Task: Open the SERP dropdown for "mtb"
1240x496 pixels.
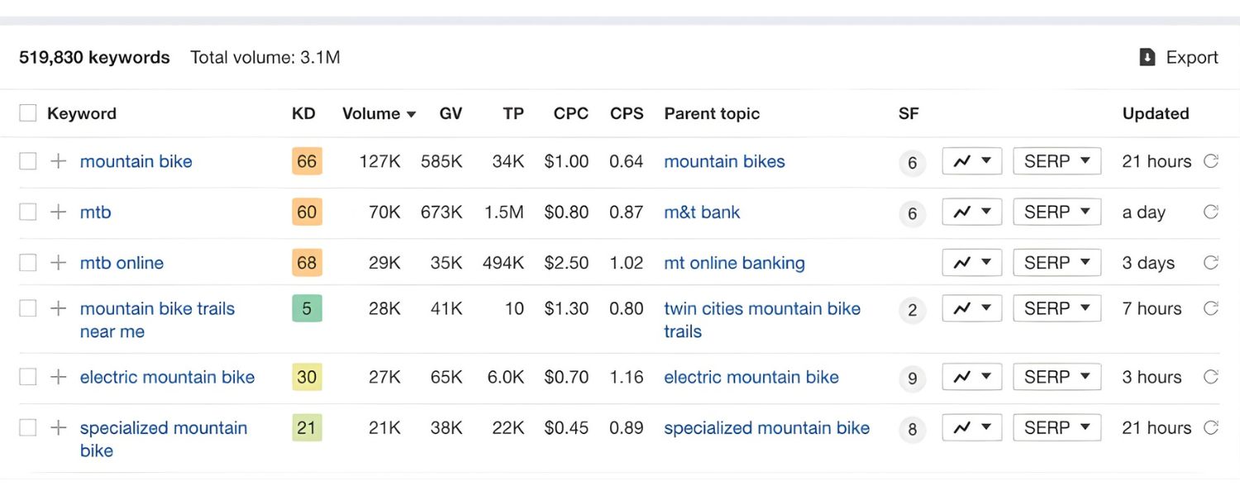Action: click(x=1056, y=212)
